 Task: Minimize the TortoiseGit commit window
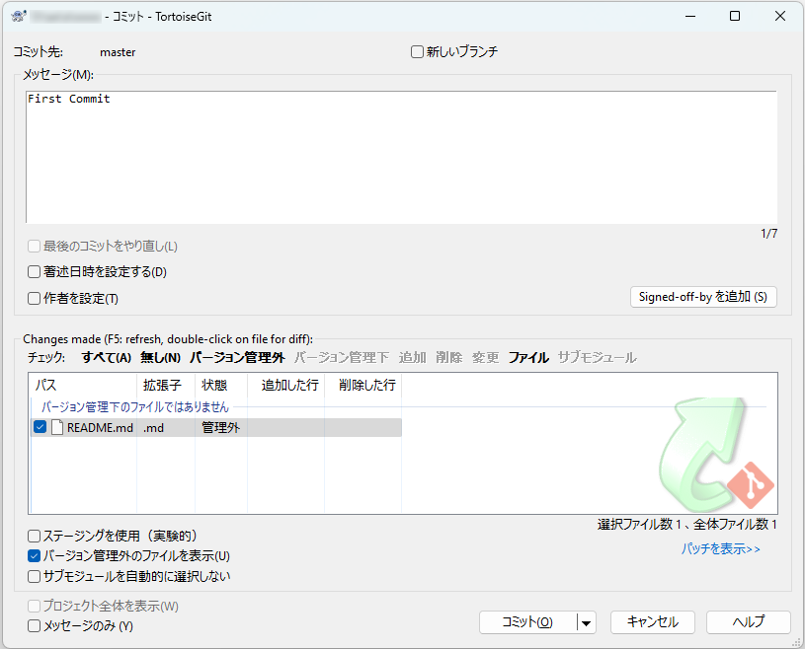coord(690,16)
